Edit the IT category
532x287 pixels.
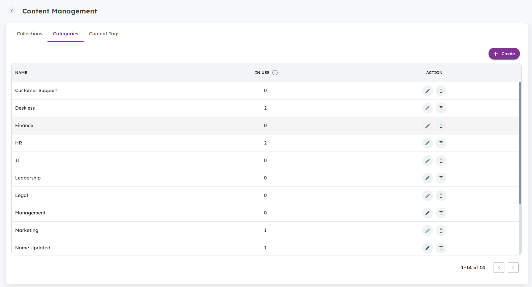[x=428, y=161]
